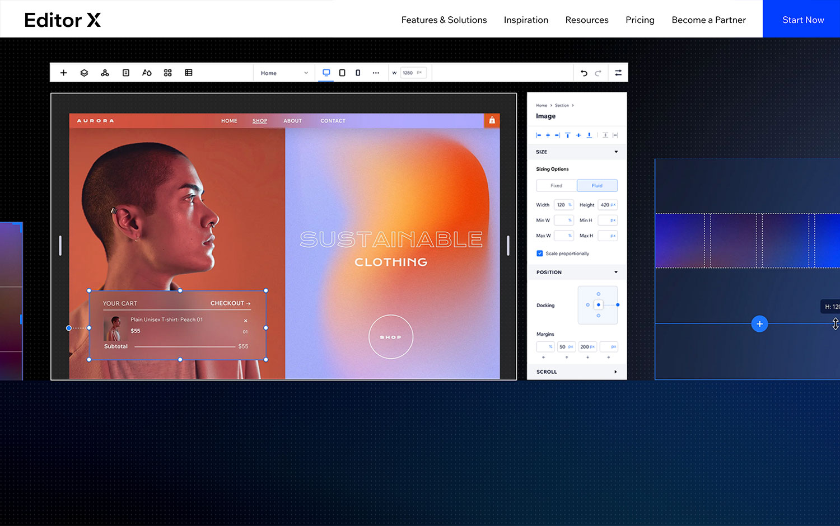Collapse the SIZE section
The image size is (840, 526).
(x=615, y=152)
